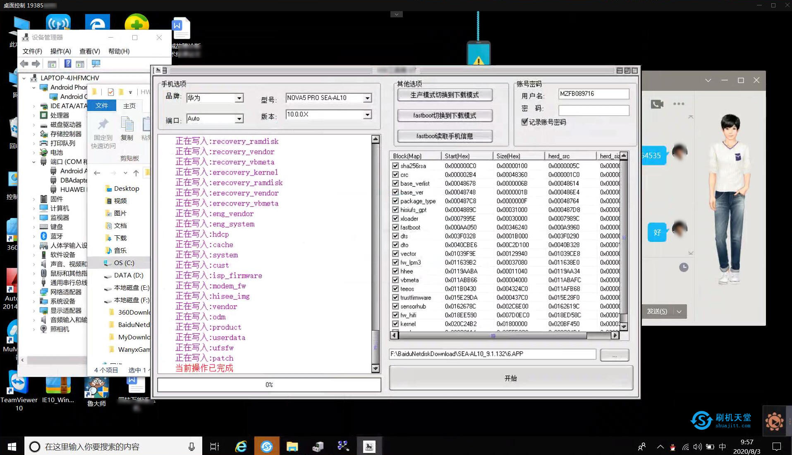Open Device Manager help toolbar icon

pos(68,64)
